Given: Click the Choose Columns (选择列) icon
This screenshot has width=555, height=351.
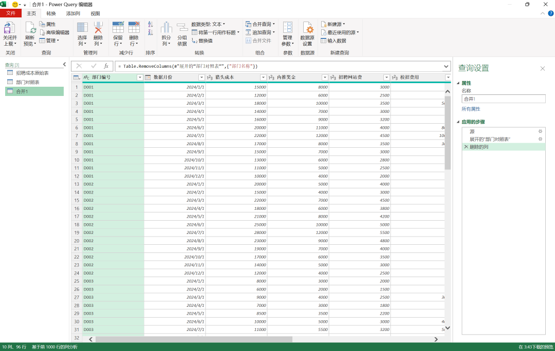Looking at the screenshot, I should (82, 28).
